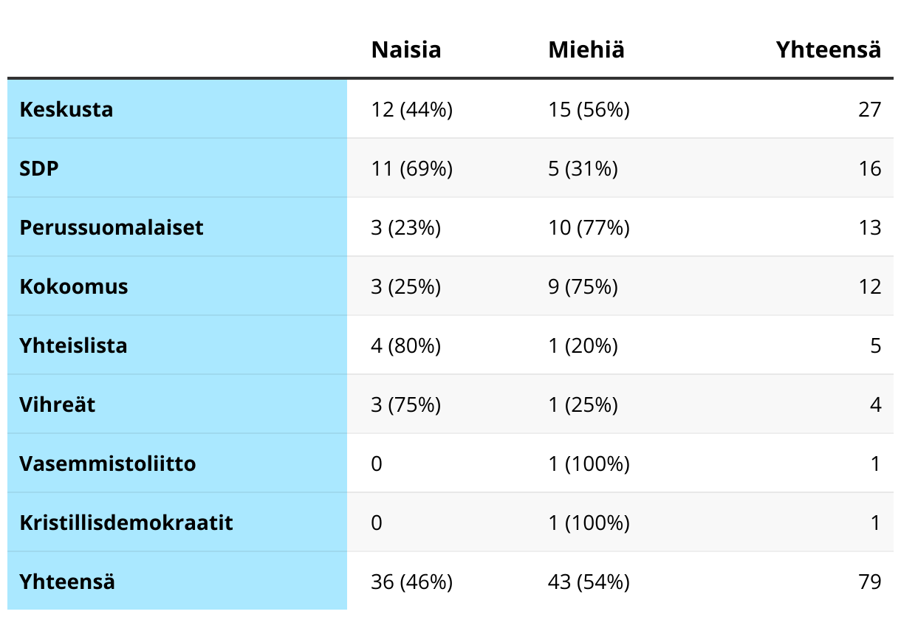
Task: Click Perussuomalaiset men cell 10 (77%)
Action: [x=589, y=227]
